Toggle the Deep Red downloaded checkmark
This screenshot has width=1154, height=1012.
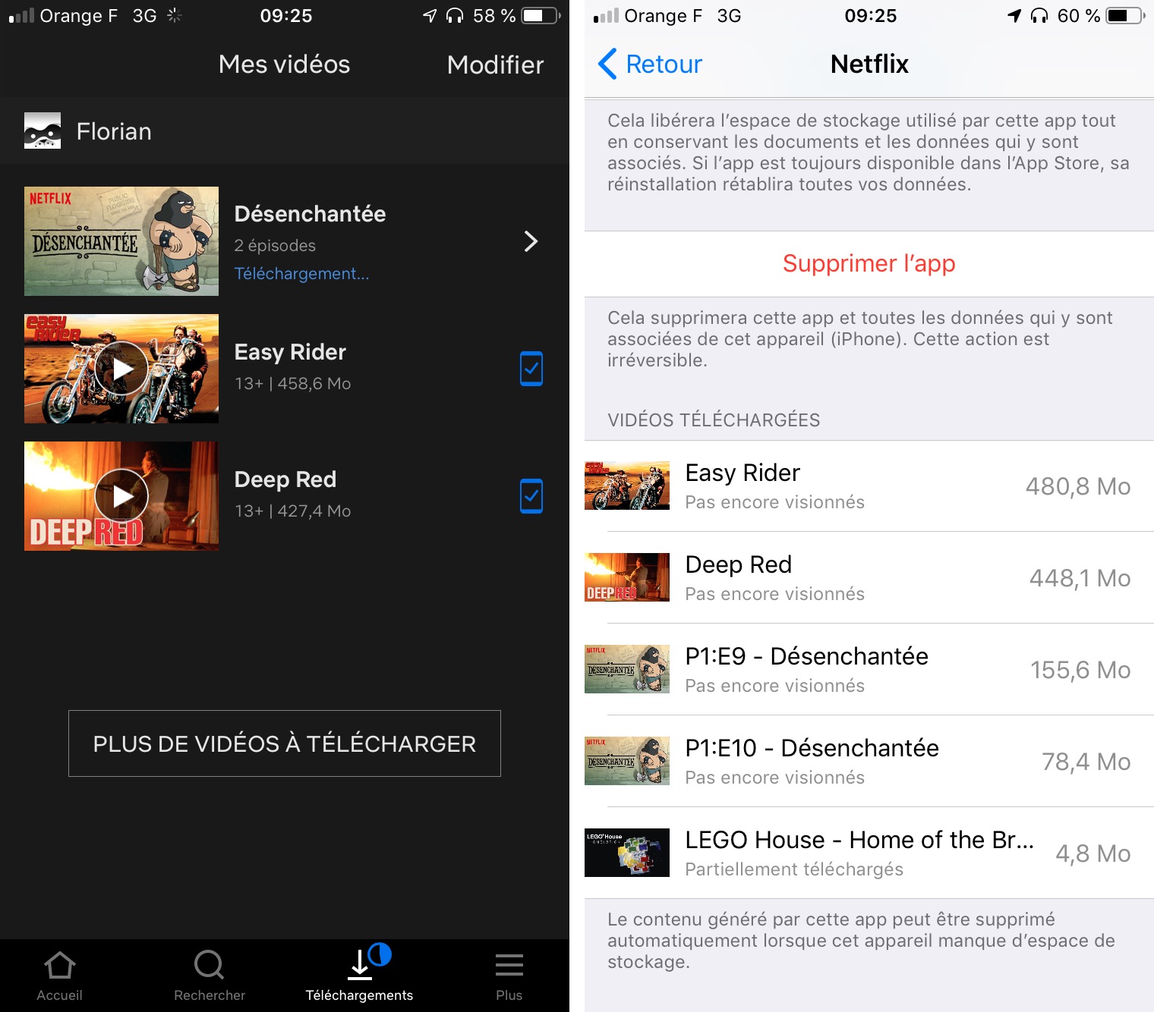pyautogui.click(x=531, y=496)
